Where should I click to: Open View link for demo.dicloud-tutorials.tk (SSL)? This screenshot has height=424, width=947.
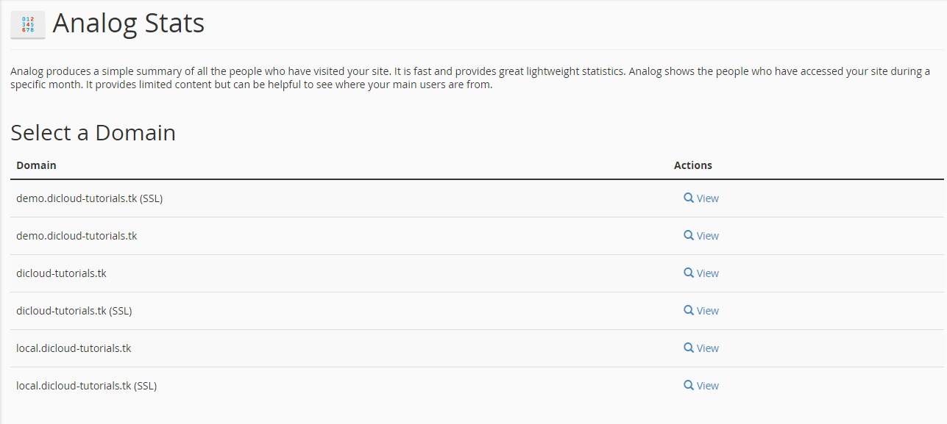pyautogui.click(x=708, y=198)
